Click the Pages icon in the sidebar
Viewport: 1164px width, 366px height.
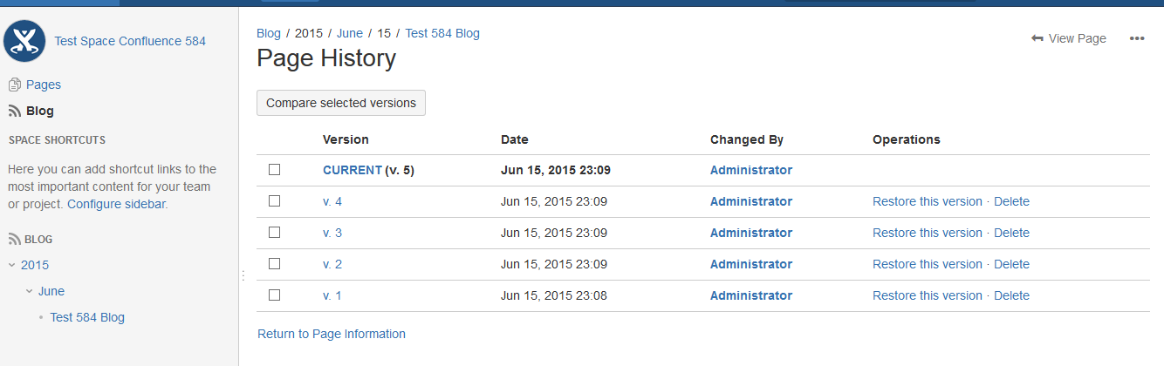click(x=14, y=85)
